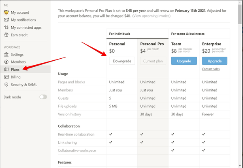Click the Current plan button
Viewport: 243px width, 168px height.
(x=153, y=61)
